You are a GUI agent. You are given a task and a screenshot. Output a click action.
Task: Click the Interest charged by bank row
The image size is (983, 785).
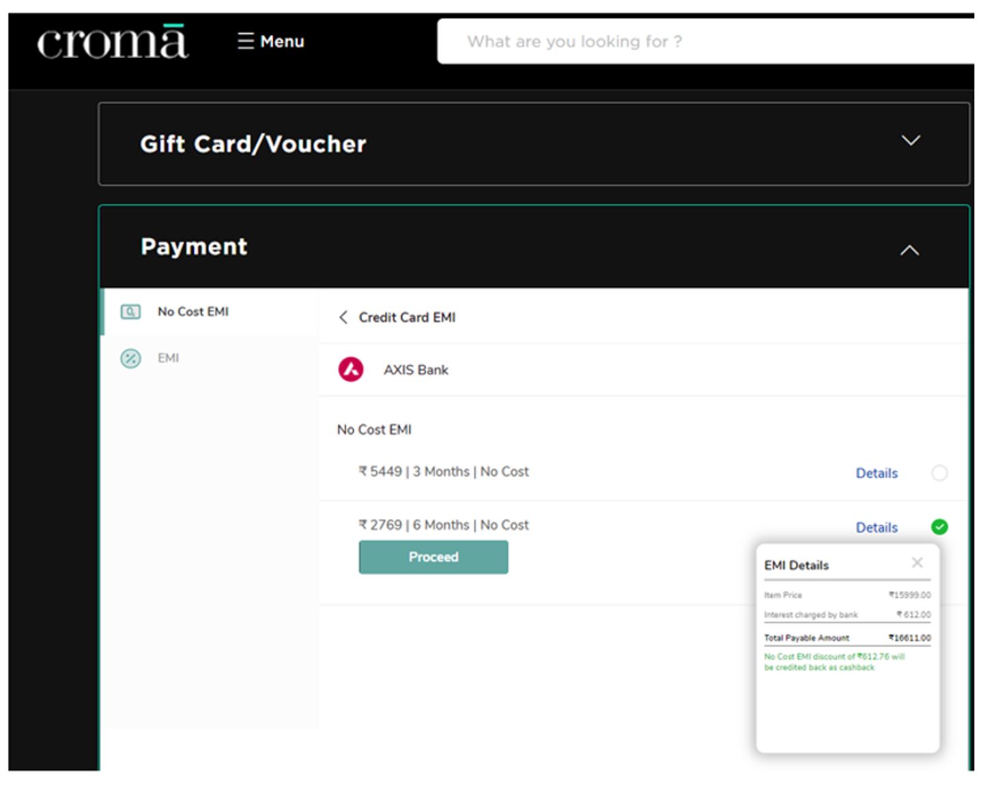coord(847,614)
